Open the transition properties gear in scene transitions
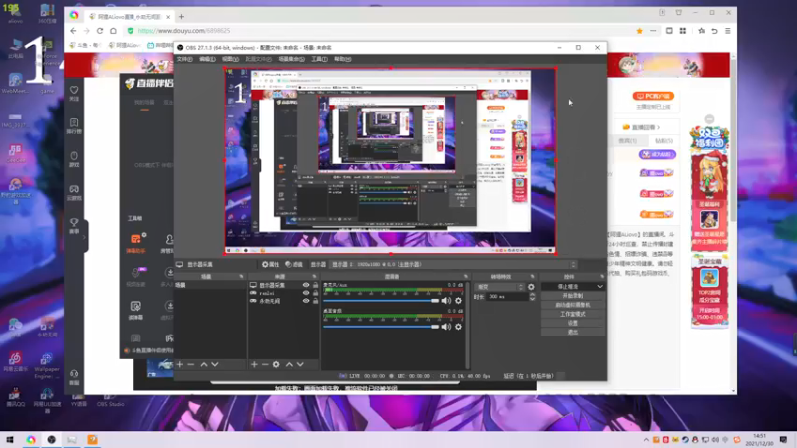 pos(531,287)
